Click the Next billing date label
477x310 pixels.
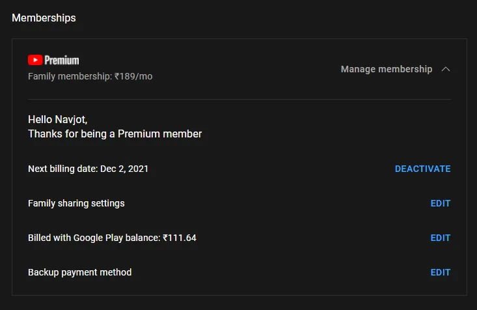[x=62, y=169]
